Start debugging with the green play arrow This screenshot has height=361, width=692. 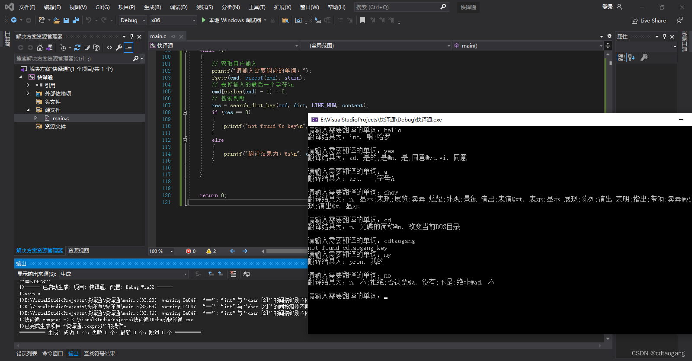204,20
